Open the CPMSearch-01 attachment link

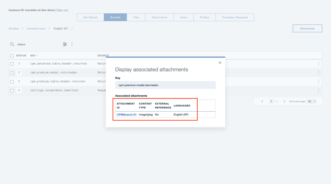(x=127, y=115)
